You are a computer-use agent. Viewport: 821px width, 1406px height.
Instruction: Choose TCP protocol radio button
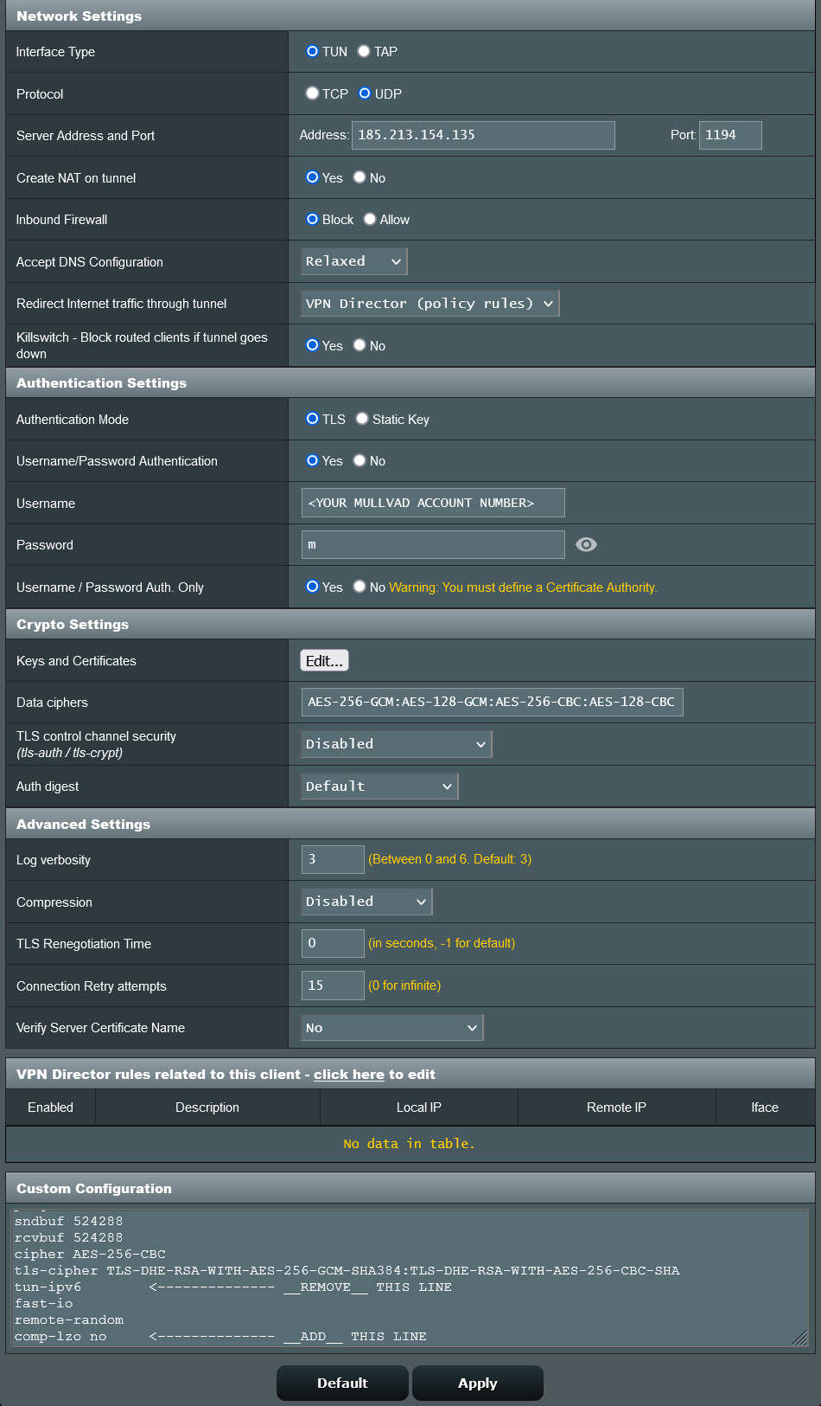coord(312,93)
